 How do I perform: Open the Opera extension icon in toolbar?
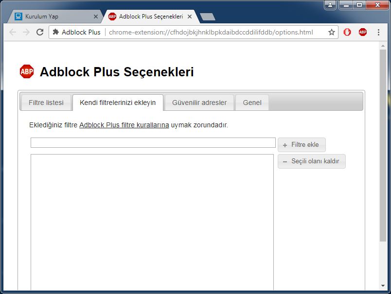tap(347, 32)
